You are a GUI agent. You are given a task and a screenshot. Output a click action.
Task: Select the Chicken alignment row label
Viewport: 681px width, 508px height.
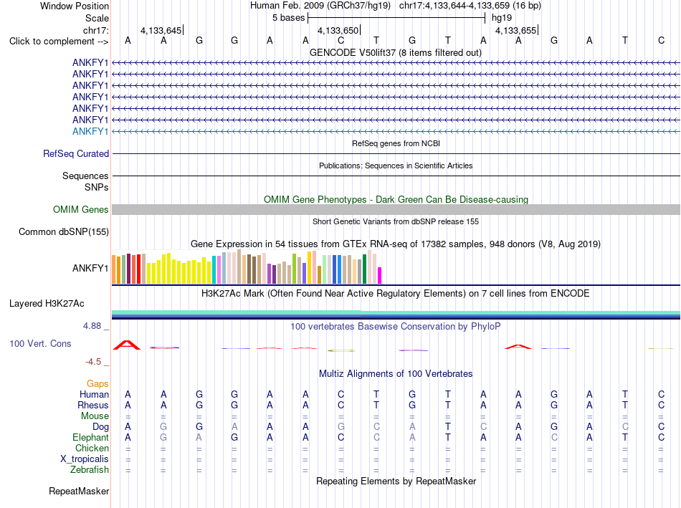tap(92, 448)
